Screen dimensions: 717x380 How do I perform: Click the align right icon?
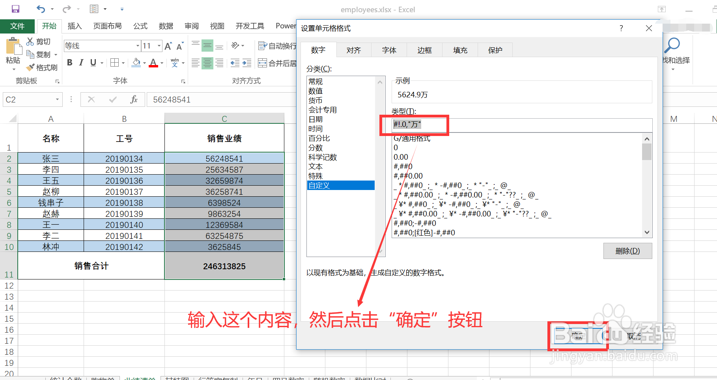pyautogui.click(x=219, y=63)
